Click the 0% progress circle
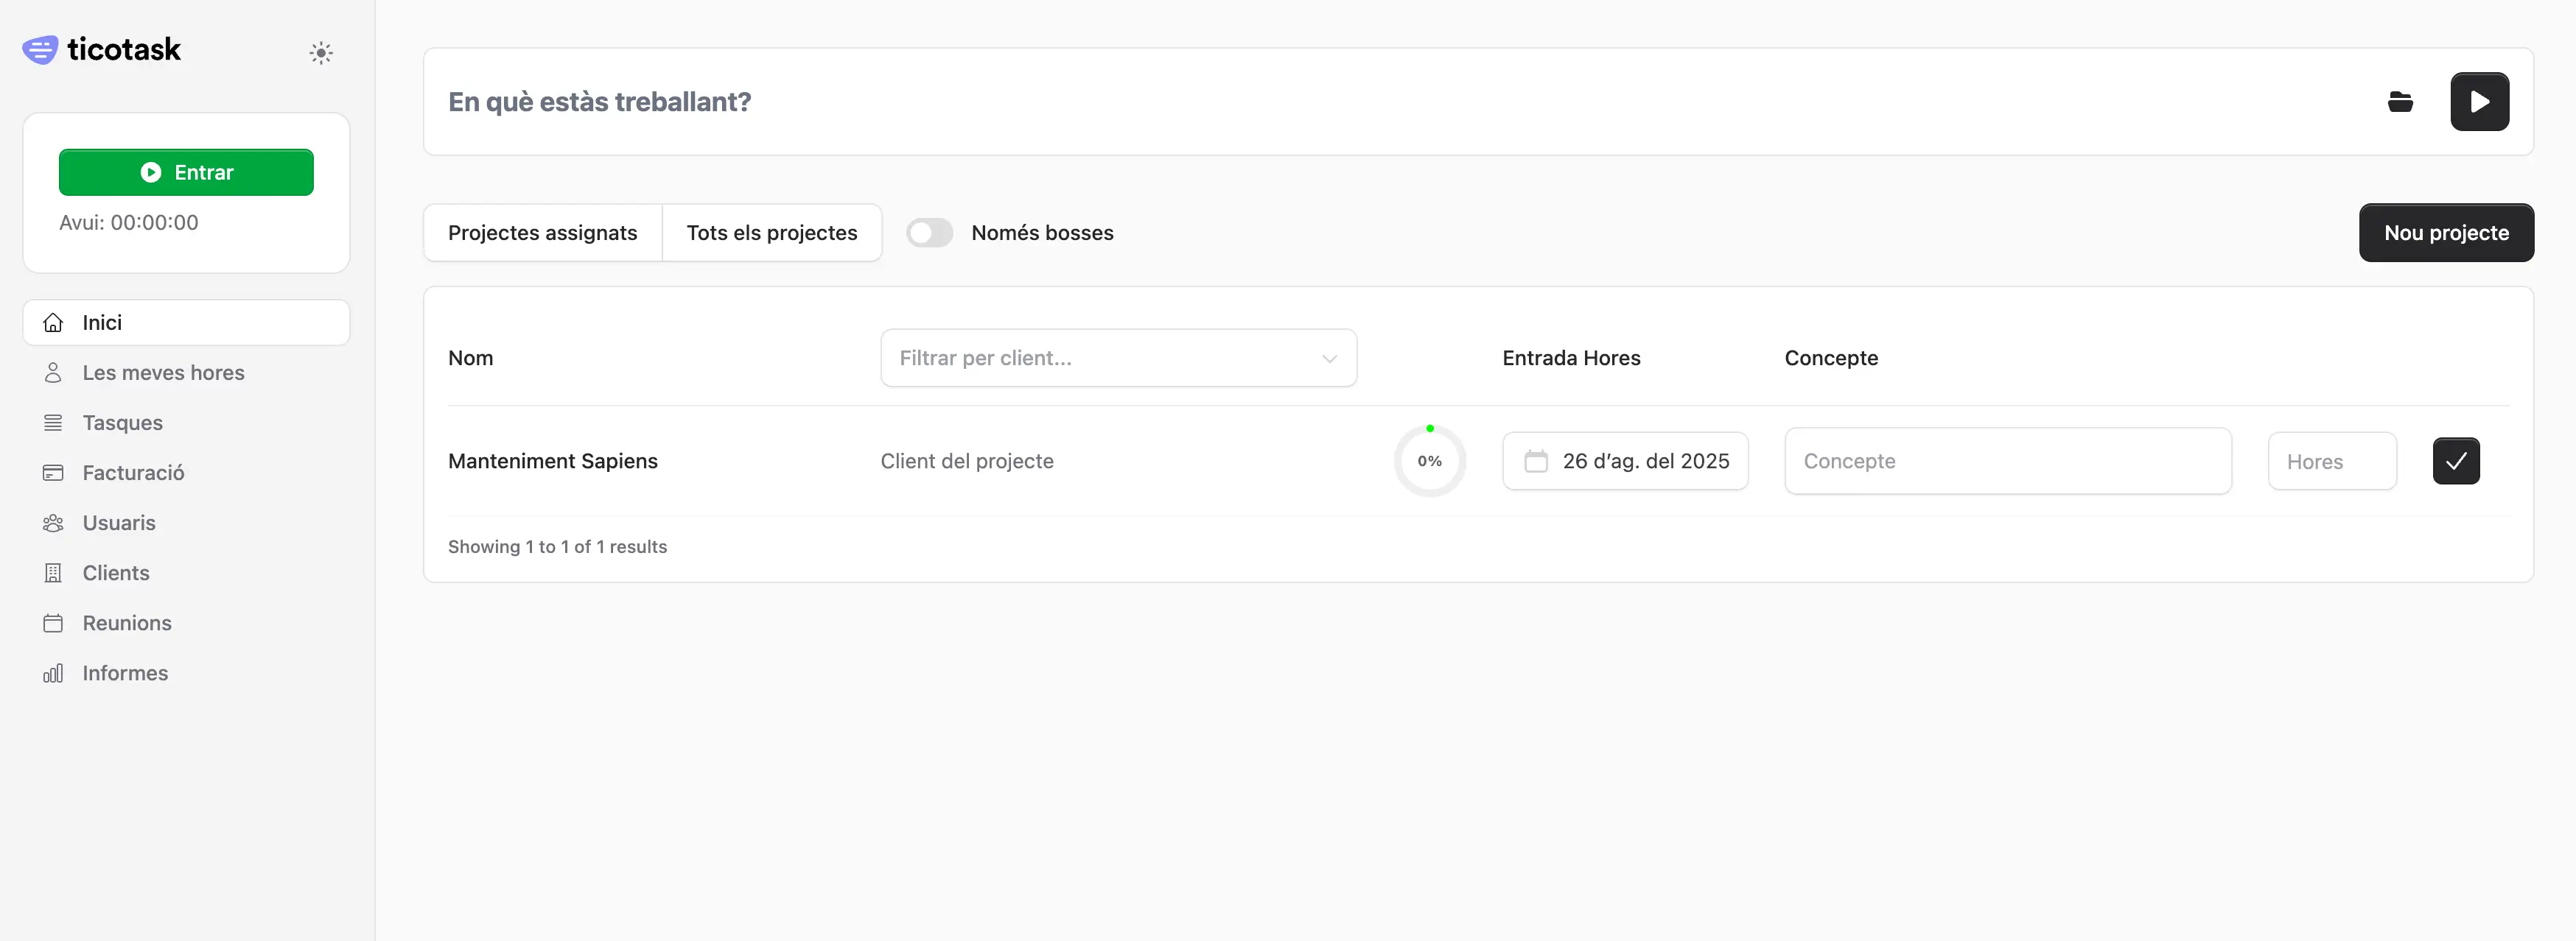This screenshot has width=2576, height=941. [1429, 462]
